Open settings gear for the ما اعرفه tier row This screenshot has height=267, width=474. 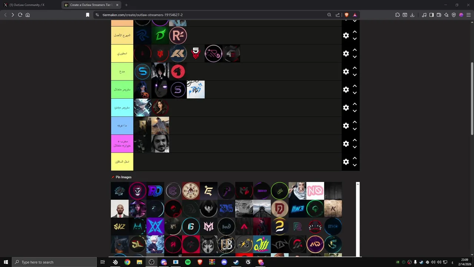[x=346, y=126]
